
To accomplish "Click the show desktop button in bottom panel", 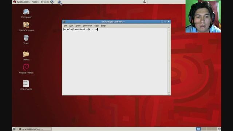I will tap(14, 129).
